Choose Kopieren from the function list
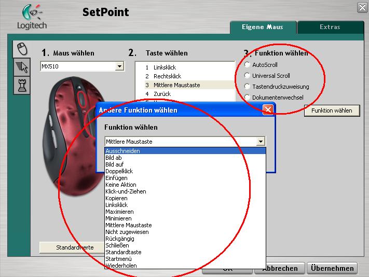This screenshot has width=369, height=277. pos(185,198)
